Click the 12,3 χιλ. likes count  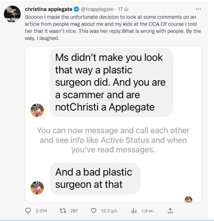[109, 210]
